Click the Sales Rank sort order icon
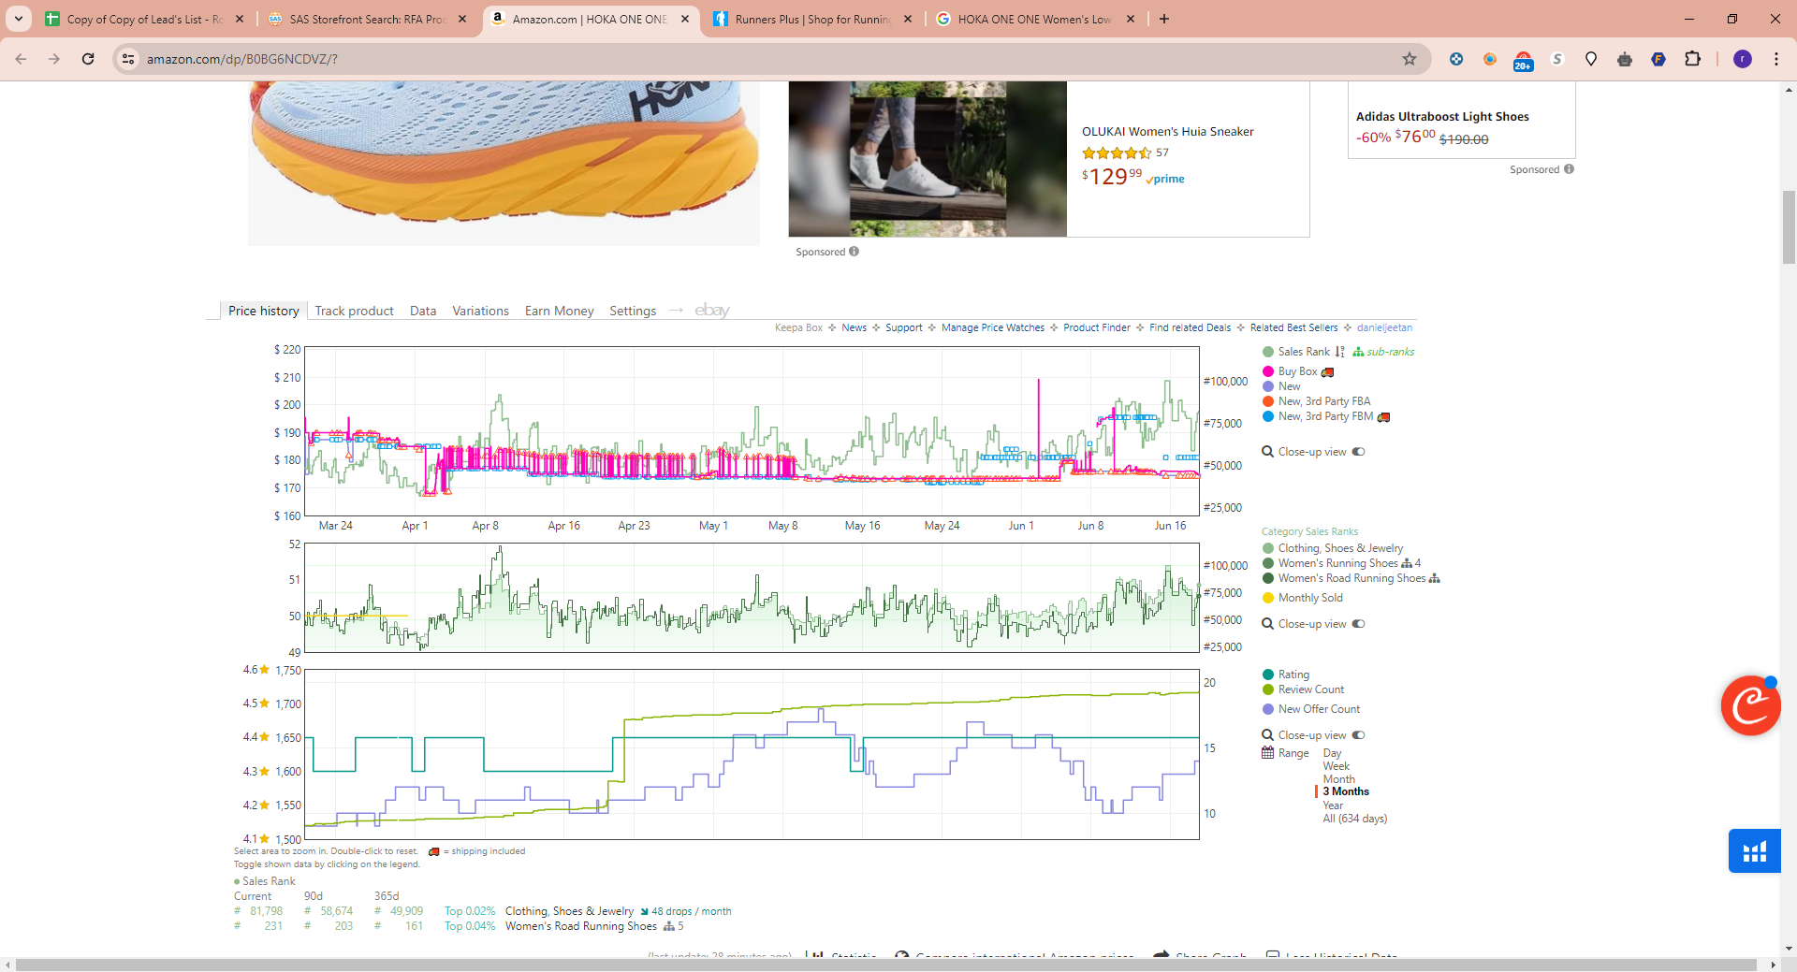The width and height of the screenshot is (1797, 972). 1340,352
